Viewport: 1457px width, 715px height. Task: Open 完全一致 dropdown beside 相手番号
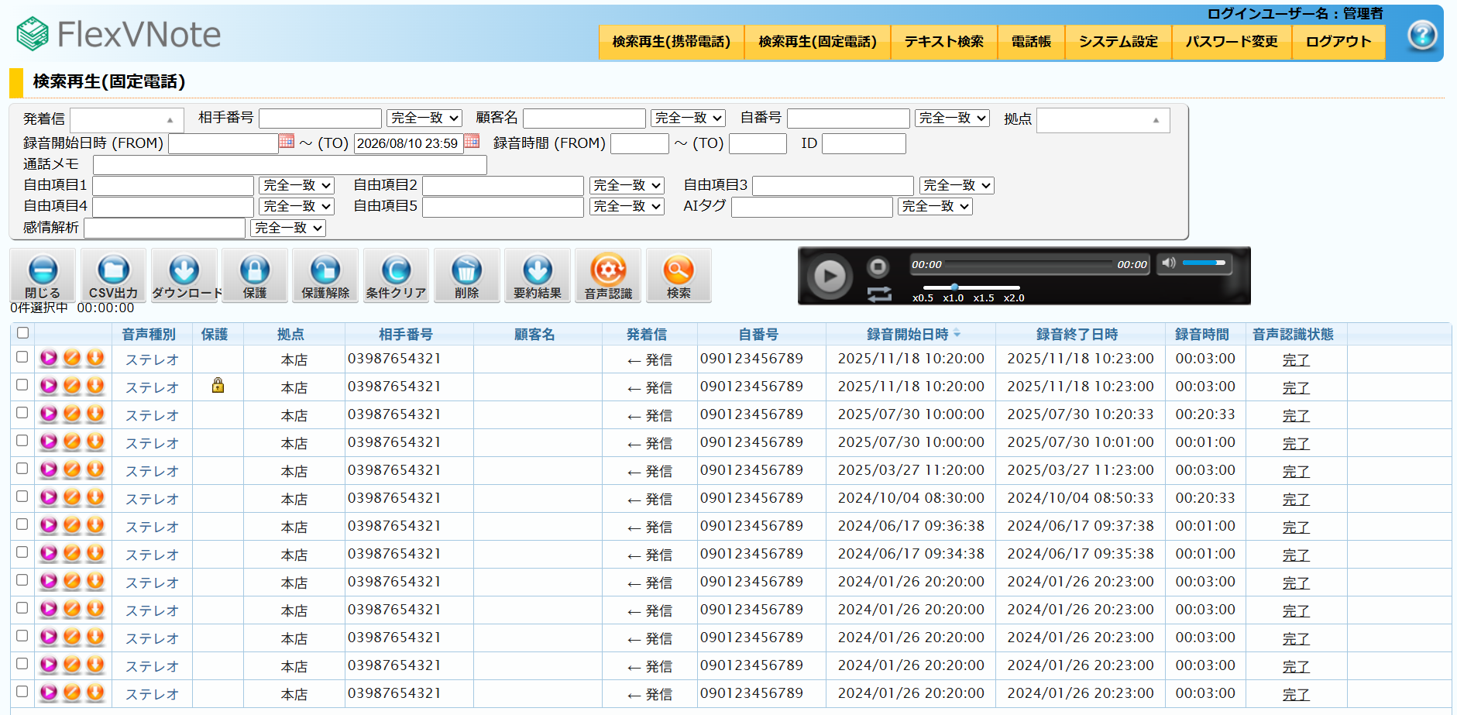click(x=424, y=118)
